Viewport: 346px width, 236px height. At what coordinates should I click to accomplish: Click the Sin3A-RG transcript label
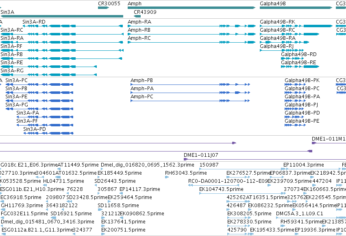coord(12,71)
